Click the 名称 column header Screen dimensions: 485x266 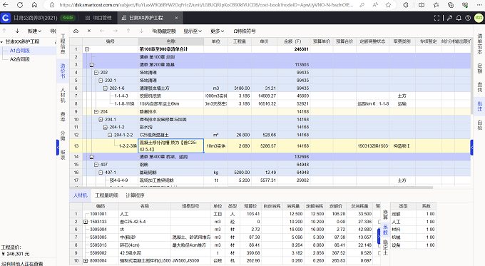pyautogui.click(x=170, y=41)
